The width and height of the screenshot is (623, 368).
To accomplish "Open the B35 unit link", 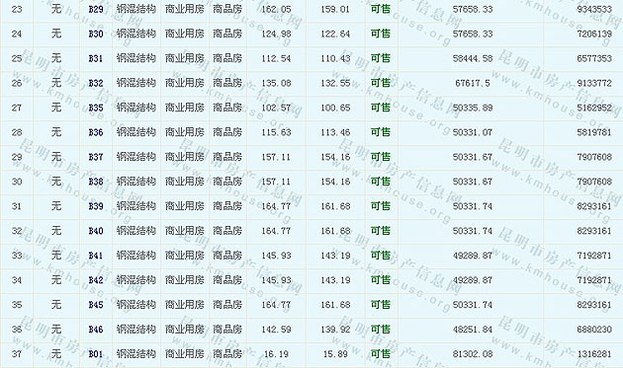I will (x=96, y=108).
